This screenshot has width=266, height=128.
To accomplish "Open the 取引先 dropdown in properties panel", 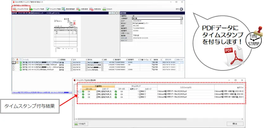I will [x=181, y=23].
